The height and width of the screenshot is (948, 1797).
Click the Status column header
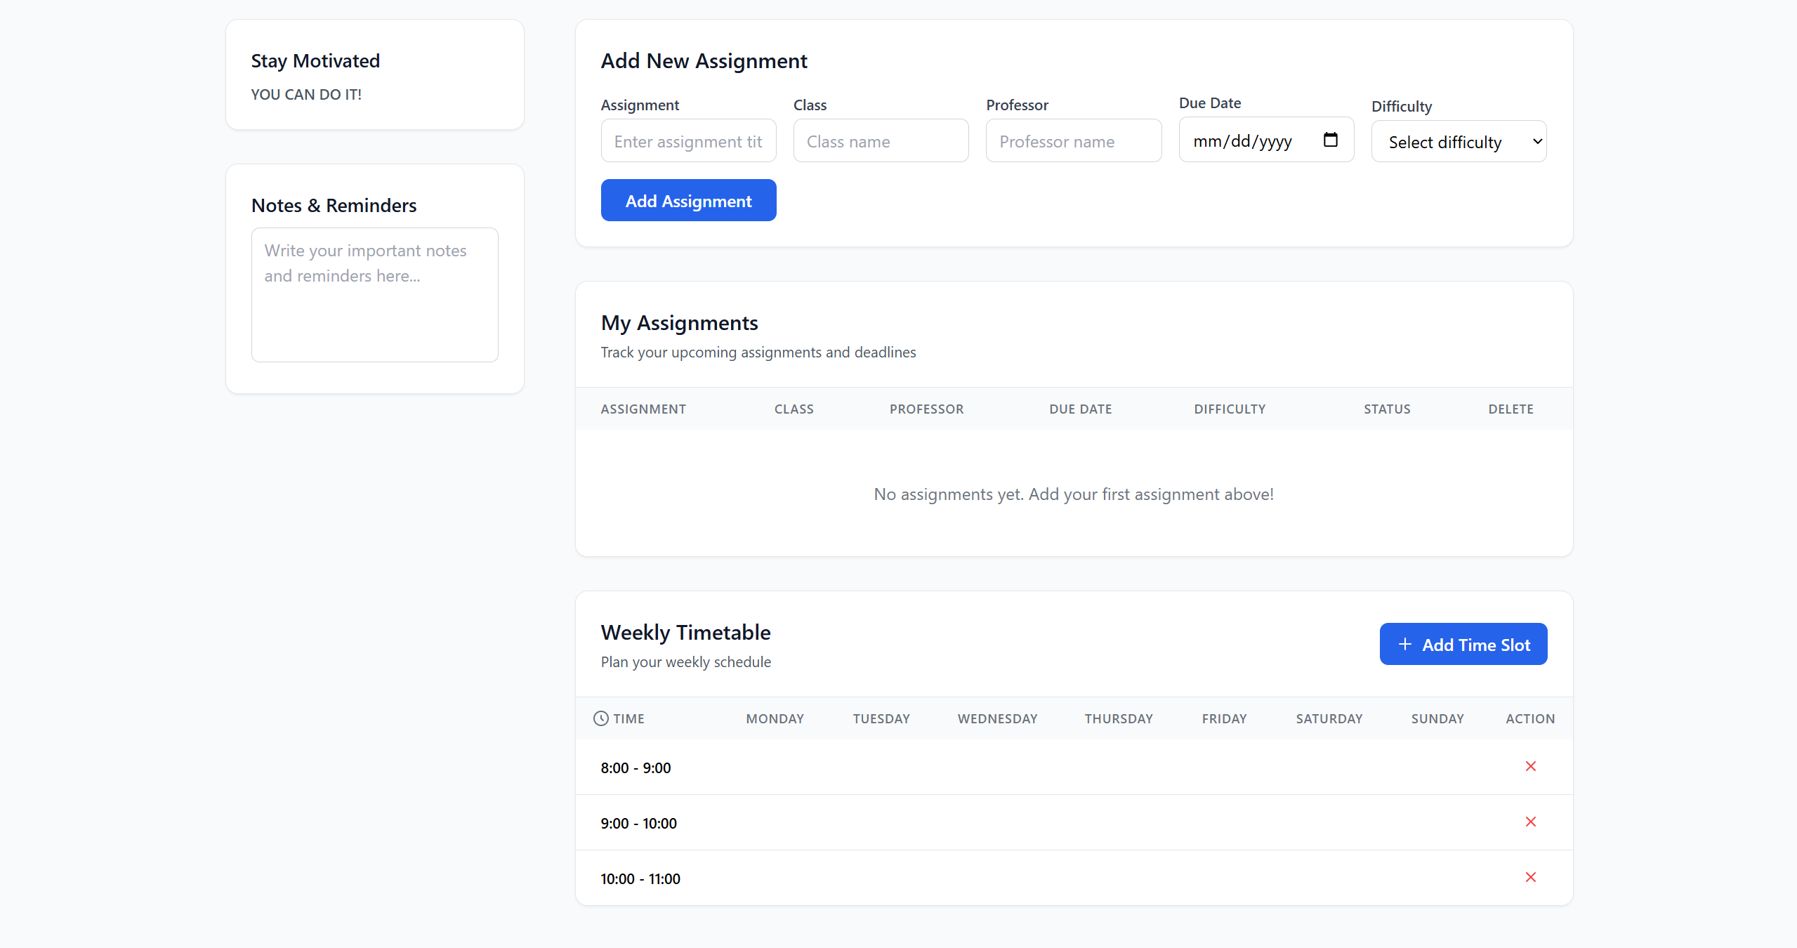[1387, 409]
